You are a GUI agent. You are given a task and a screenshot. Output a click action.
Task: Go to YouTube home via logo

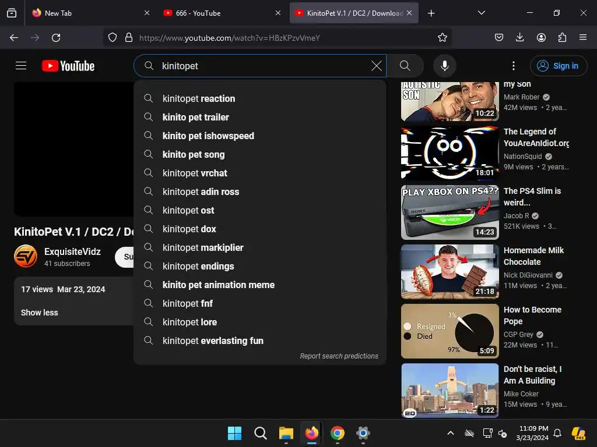coord(68,66)
